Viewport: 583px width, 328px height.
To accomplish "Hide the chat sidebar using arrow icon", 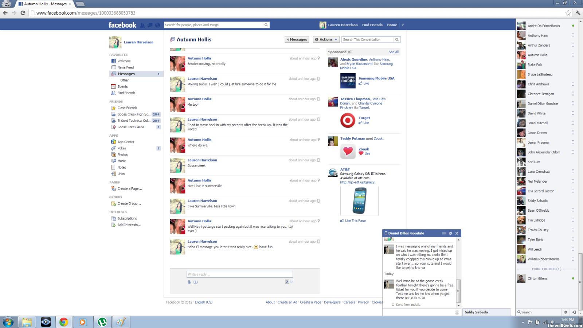I will click(574, 312).
